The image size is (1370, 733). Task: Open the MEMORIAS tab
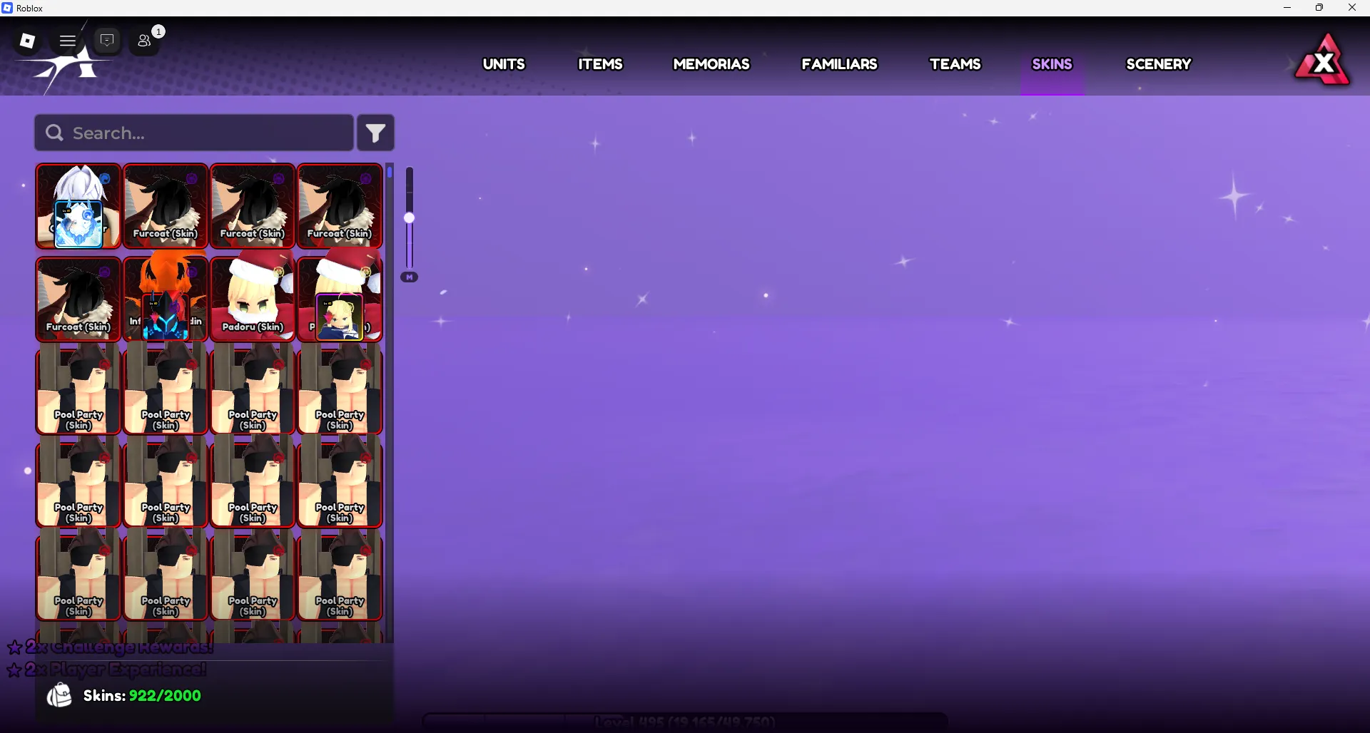point(711,64)
